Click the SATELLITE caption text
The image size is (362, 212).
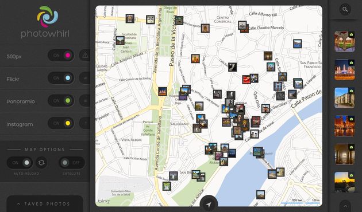tap(72, 174)
